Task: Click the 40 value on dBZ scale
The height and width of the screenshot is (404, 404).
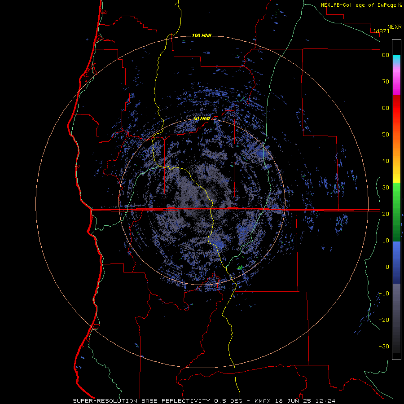Action: tap(386, 161)
